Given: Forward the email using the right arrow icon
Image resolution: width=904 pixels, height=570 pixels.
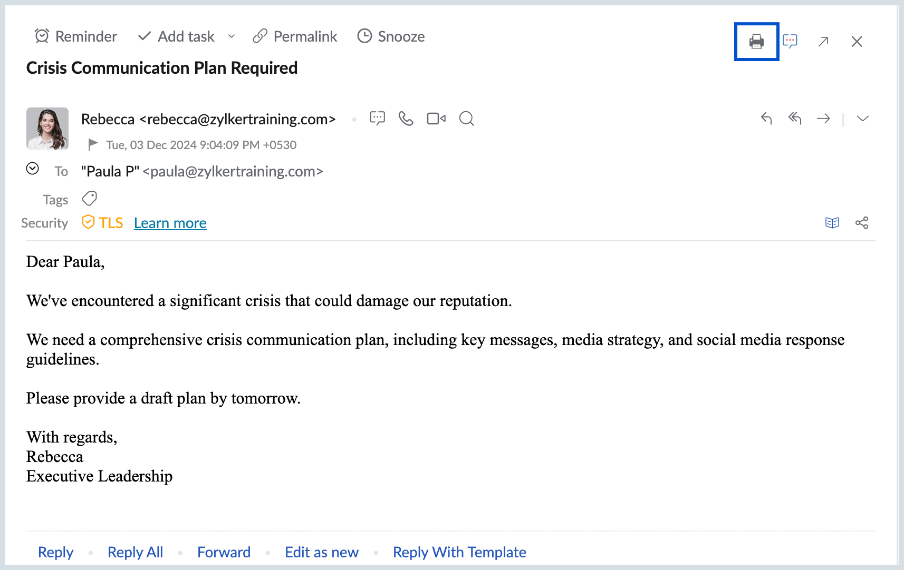Looking at the screenshot, I should (x=823, y=119).
